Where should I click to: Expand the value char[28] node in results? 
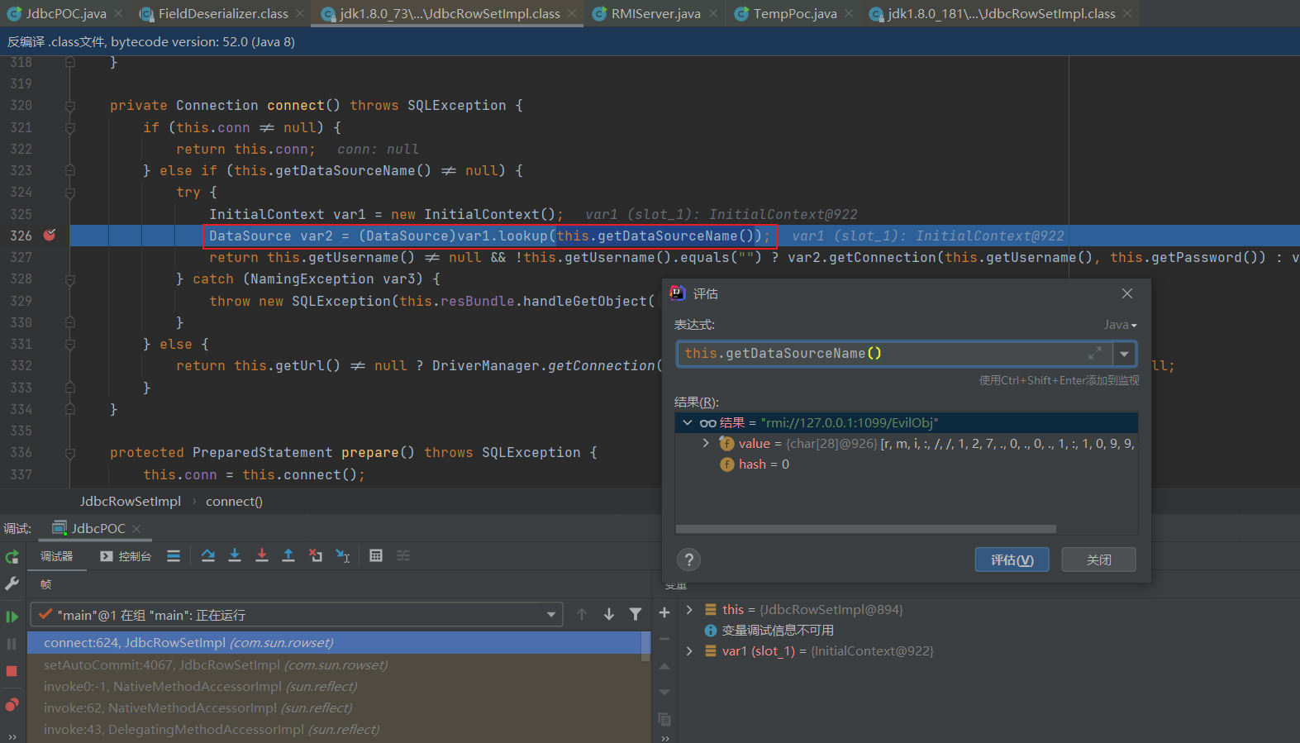coord(706,444)
